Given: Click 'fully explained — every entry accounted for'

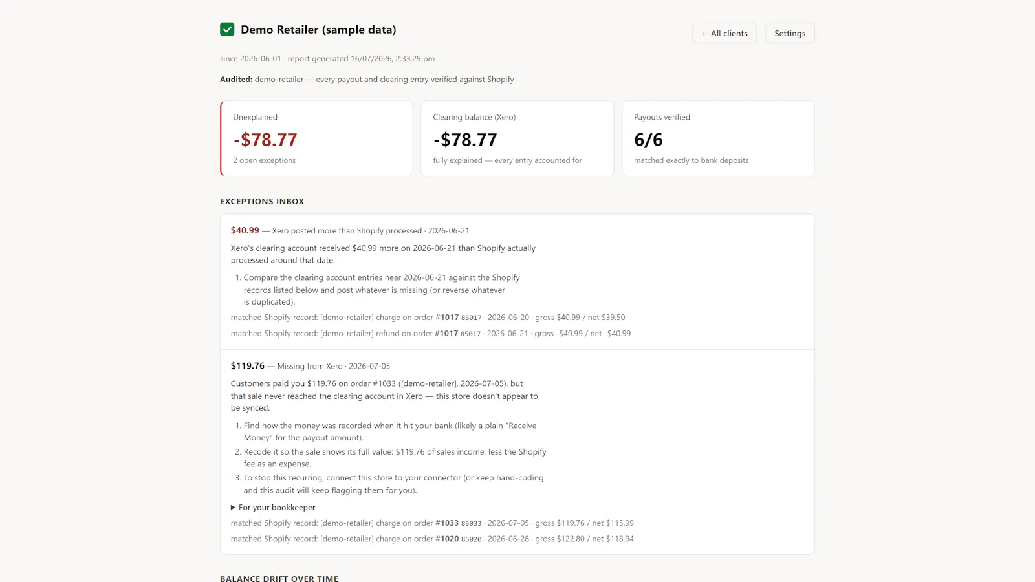Looking at the screenshot, I should point(507,160).
